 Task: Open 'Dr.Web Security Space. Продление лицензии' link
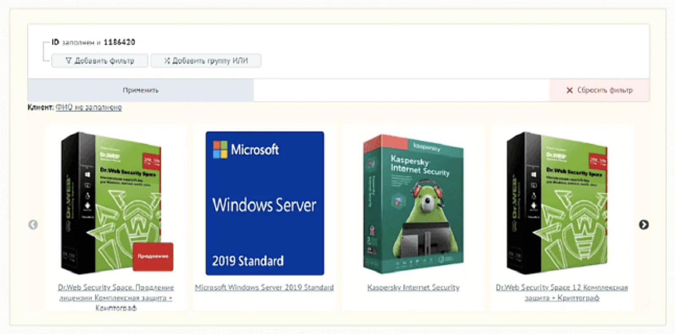tap(116, 293)
